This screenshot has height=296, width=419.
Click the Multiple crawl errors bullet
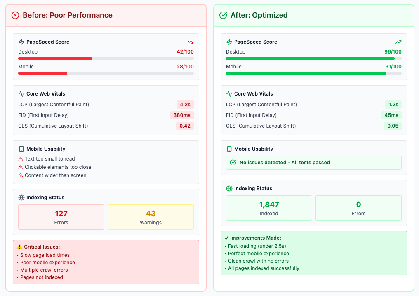pyautogui.click(x=44, y=270)
